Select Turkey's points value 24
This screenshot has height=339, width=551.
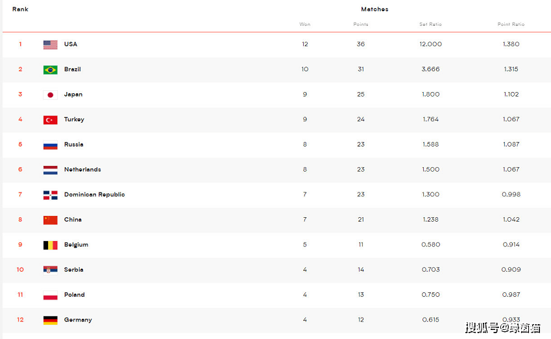coord(361,119)
